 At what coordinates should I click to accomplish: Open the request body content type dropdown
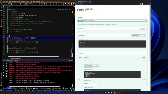138,35
